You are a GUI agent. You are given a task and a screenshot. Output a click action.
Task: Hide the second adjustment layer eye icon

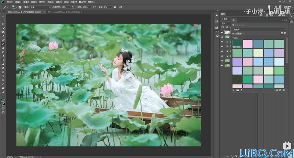222,46
